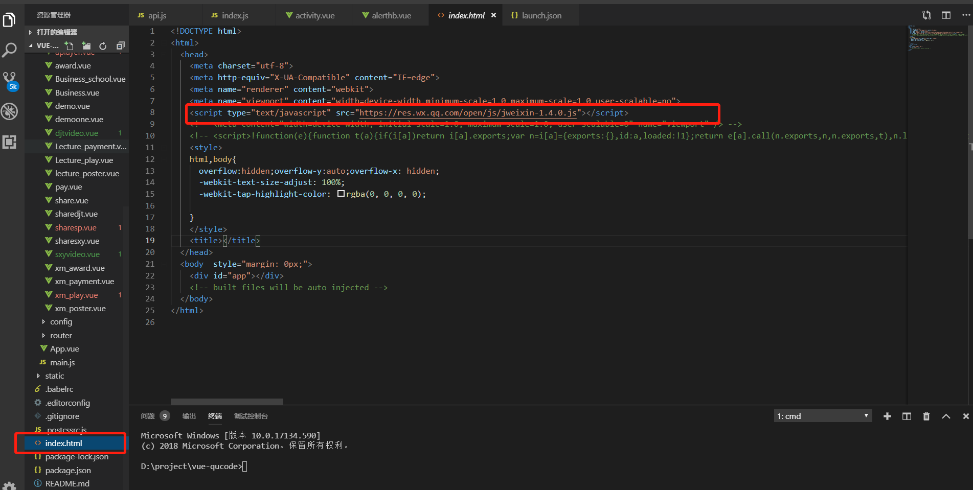Open sharesp.vue file
The width and height of the screenshot is (973, 490).
tap(76, 228)
